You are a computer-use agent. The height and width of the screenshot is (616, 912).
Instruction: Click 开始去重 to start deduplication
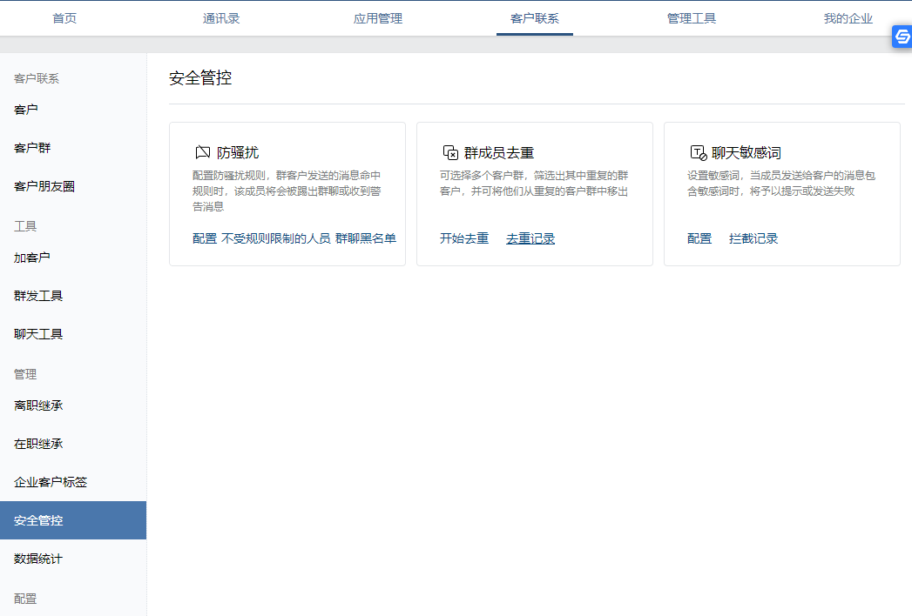click(464, 238)
